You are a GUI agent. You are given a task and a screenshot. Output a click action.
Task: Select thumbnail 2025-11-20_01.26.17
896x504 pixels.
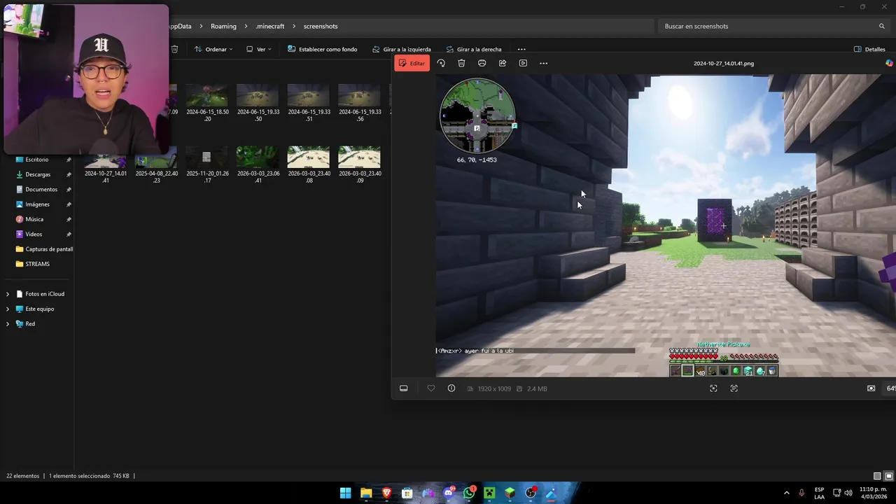coord(207,165)
